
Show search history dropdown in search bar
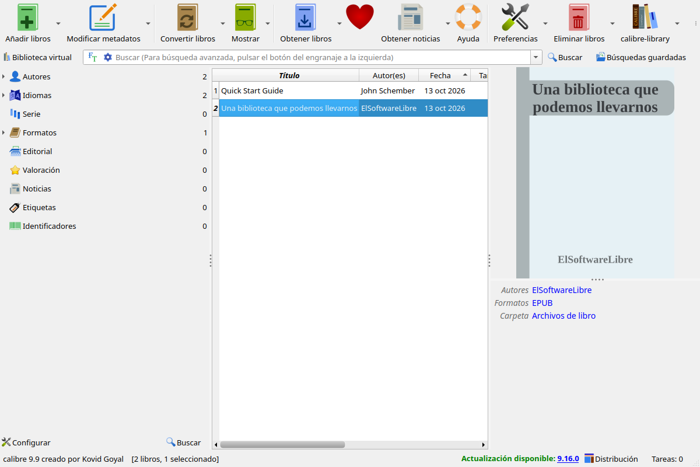tap(536, 57)
